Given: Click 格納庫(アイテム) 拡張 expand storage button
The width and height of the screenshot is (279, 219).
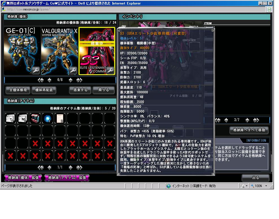Looking at the screenshot, I should [67, 178].
